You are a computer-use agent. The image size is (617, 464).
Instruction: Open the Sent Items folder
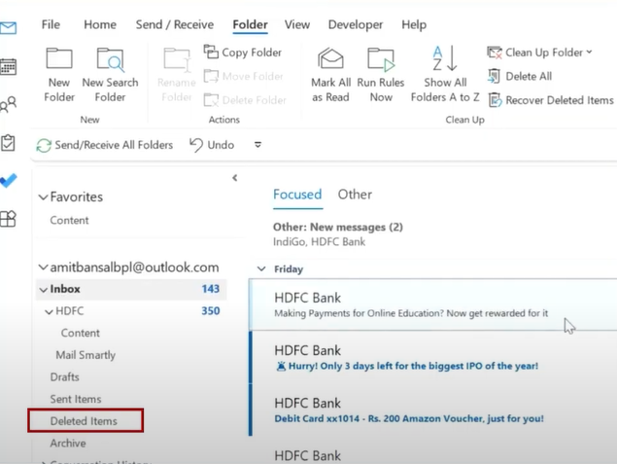[x=76, y=400]
